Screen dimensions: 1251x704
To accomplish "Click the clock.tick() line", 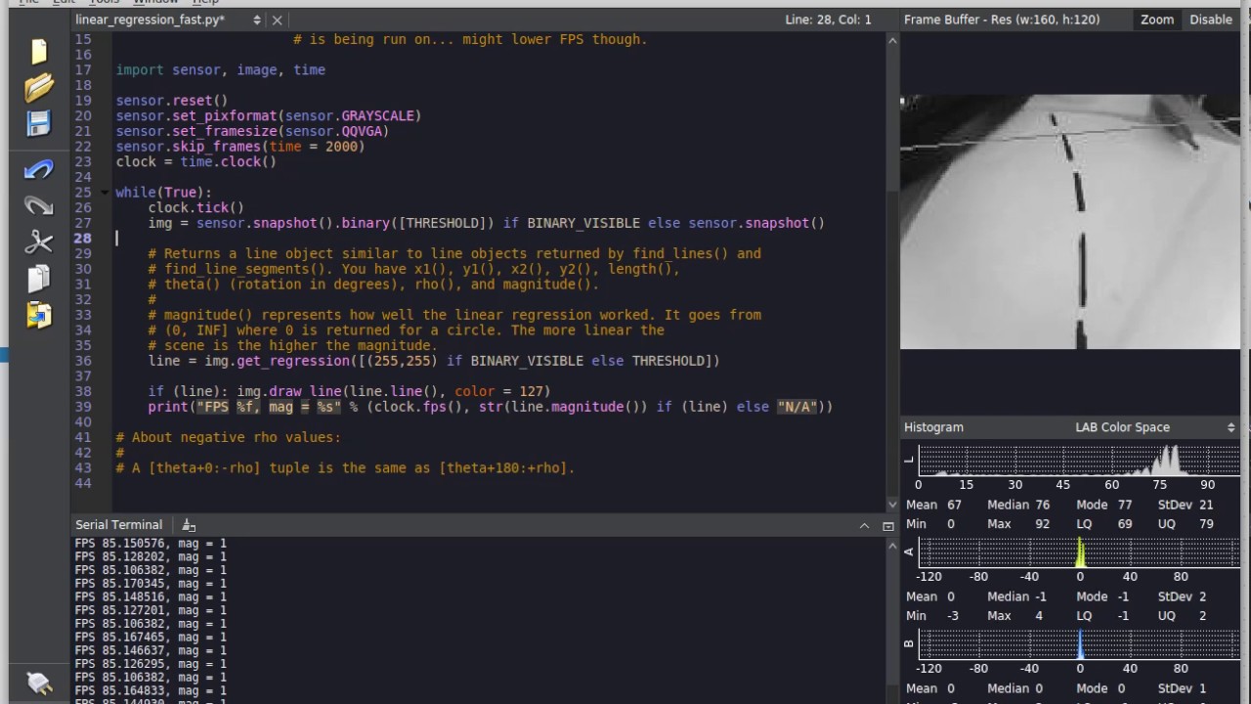I will tap(196, 207).
